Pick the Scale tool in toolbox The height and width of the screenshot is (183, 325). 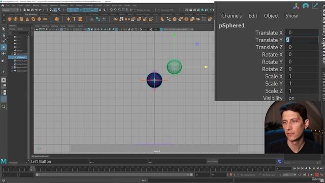tap(3, 60)
